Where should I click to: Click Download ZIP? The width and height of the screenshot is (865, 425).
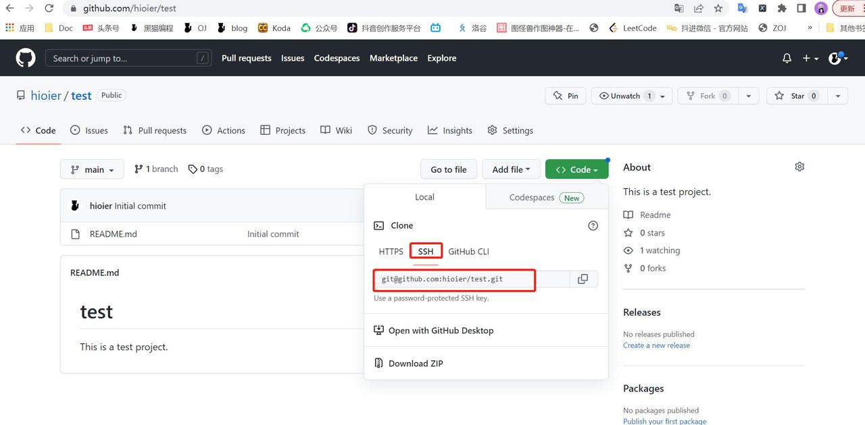pyautogui.click(x=415, y=364)
